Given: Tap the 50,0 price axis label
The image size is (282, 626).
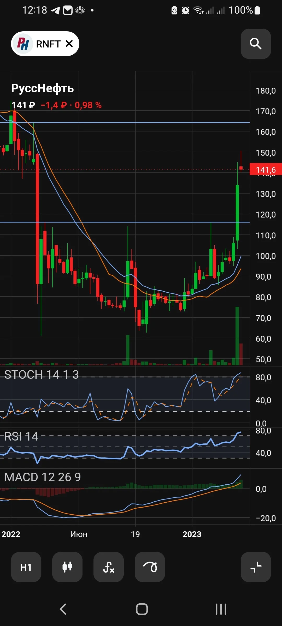Looking at the screenshot, I should point(263,359).
